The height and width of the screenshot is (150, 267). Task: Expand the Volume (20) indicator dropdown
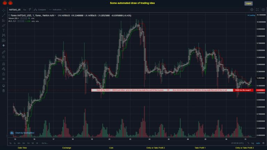click(x=18, y=18)
